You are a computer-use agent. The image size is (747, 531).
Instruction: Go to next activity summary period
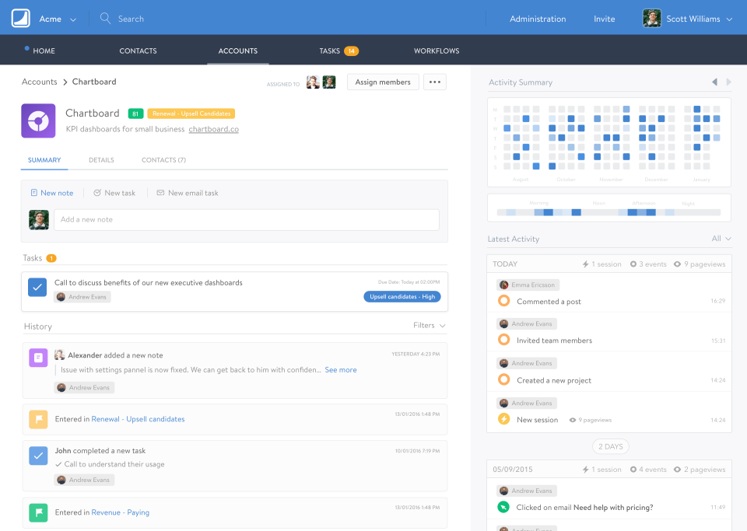728,82
